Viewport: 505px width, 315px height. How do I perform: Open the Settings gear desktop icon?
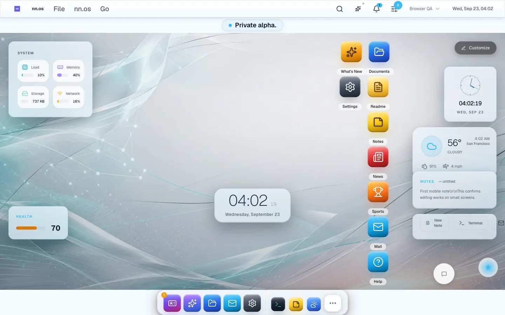coord(350,87)
